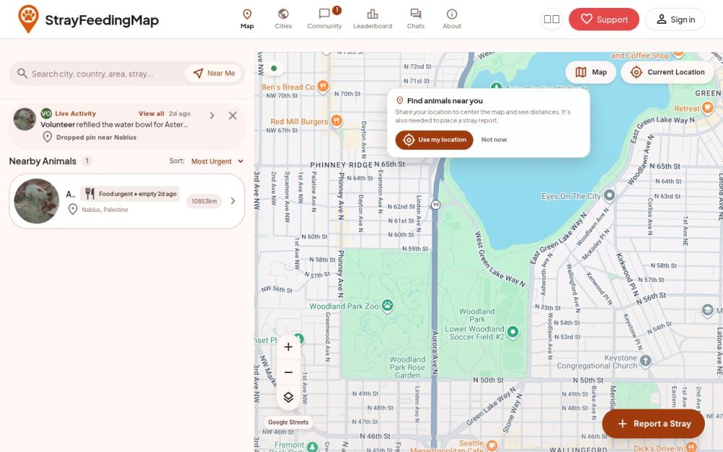Click the Near Me button
This screenshot has height=452, width=723.
214,73
